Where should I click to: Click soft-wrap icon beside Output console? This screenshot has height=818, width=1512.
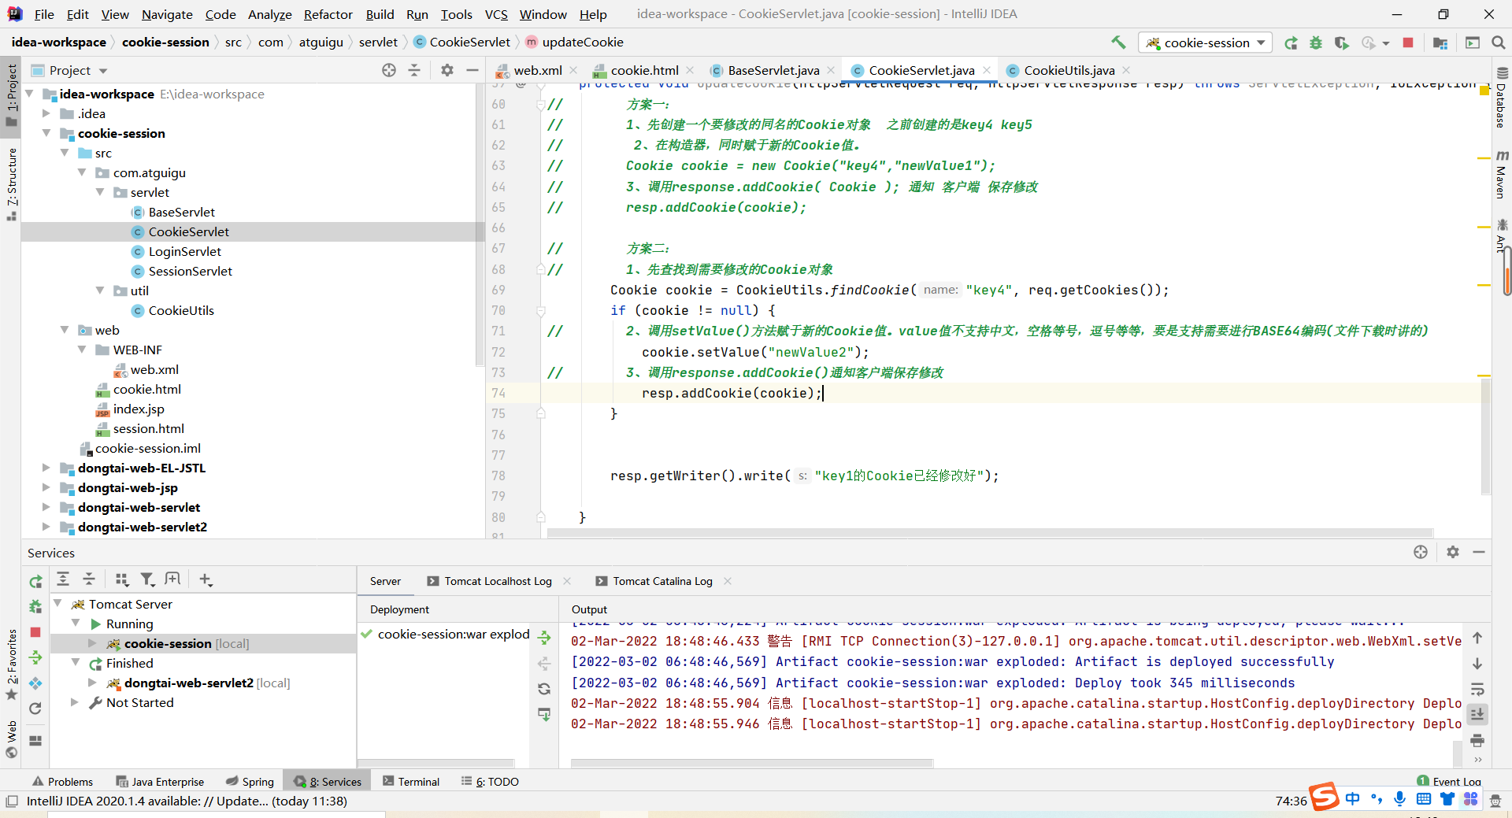1477,689
